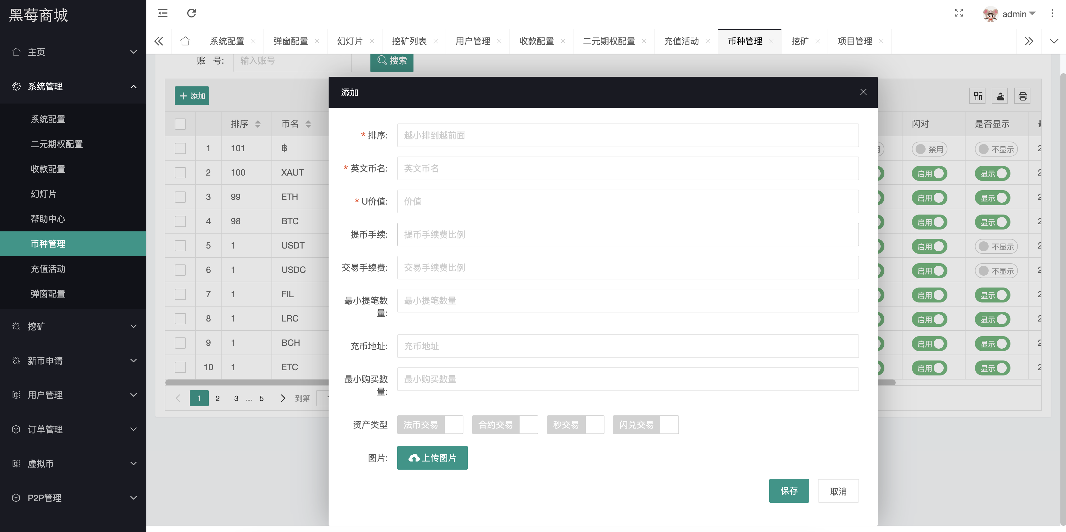Click the 上传图片 upload button

pos(432,457)
